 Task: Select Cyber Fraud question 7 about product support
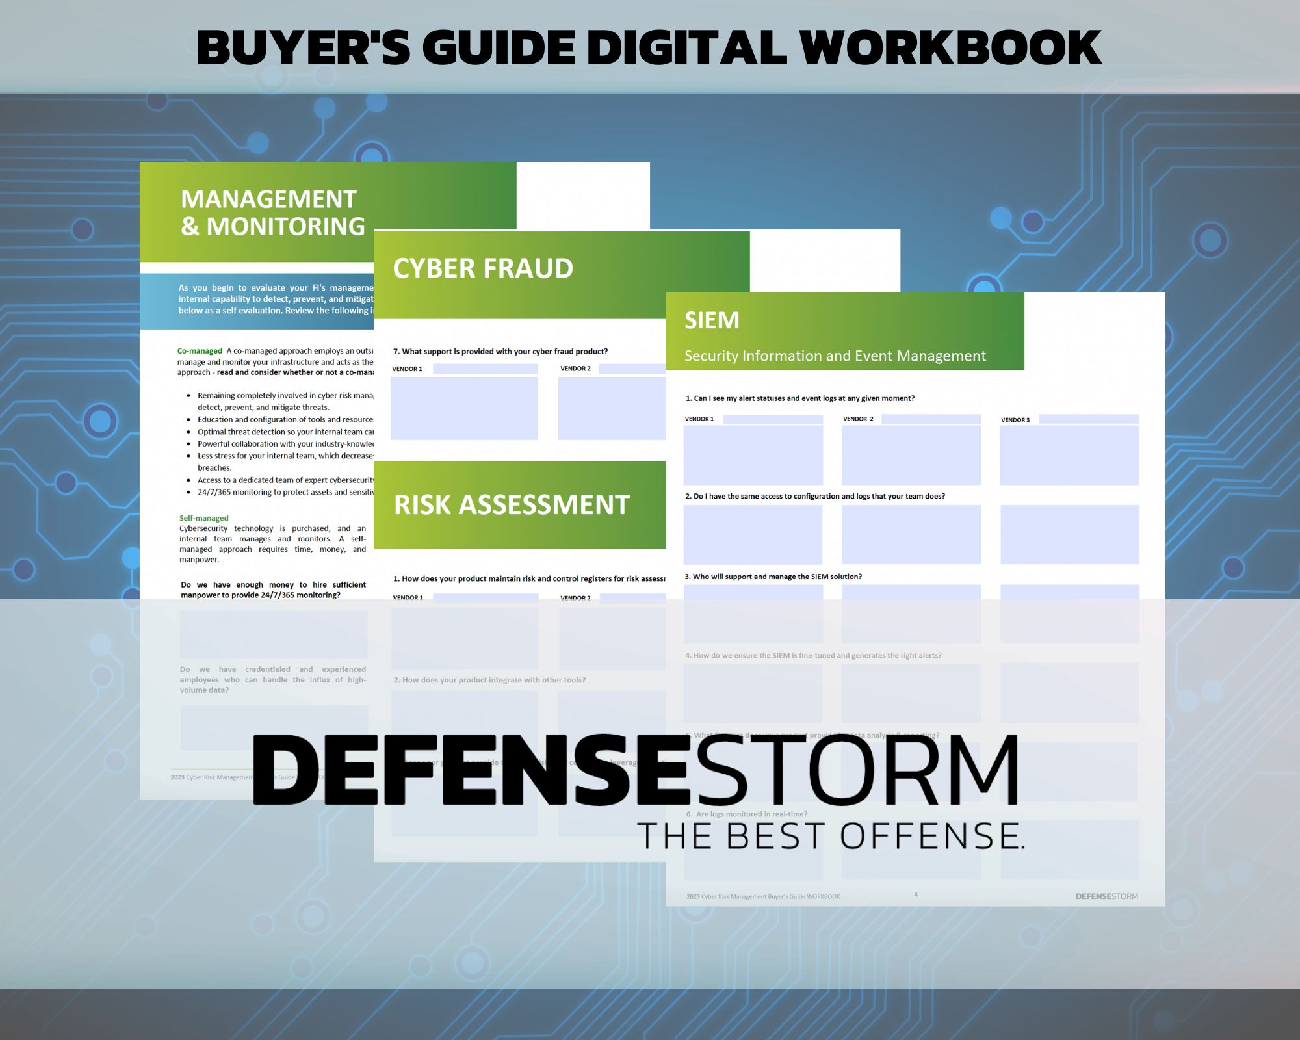(500, 352)
